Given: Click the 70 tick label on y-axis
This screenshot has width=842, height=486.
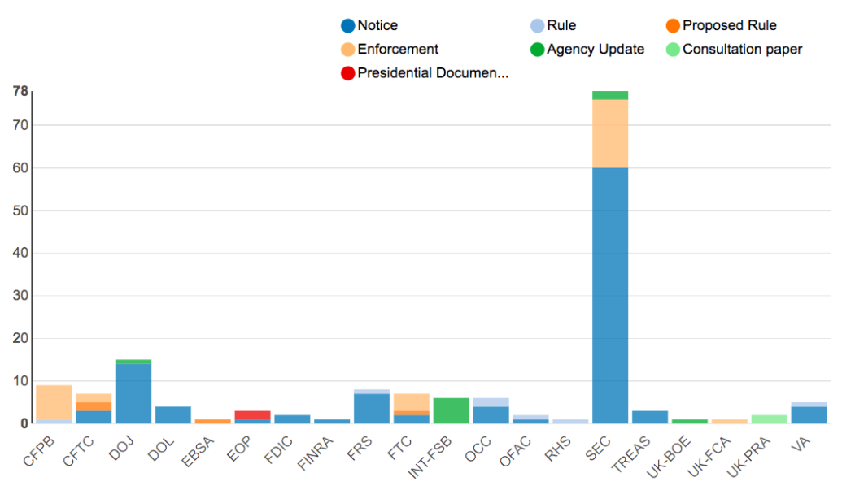Looking at the screenshot, I should coord(20,125).
